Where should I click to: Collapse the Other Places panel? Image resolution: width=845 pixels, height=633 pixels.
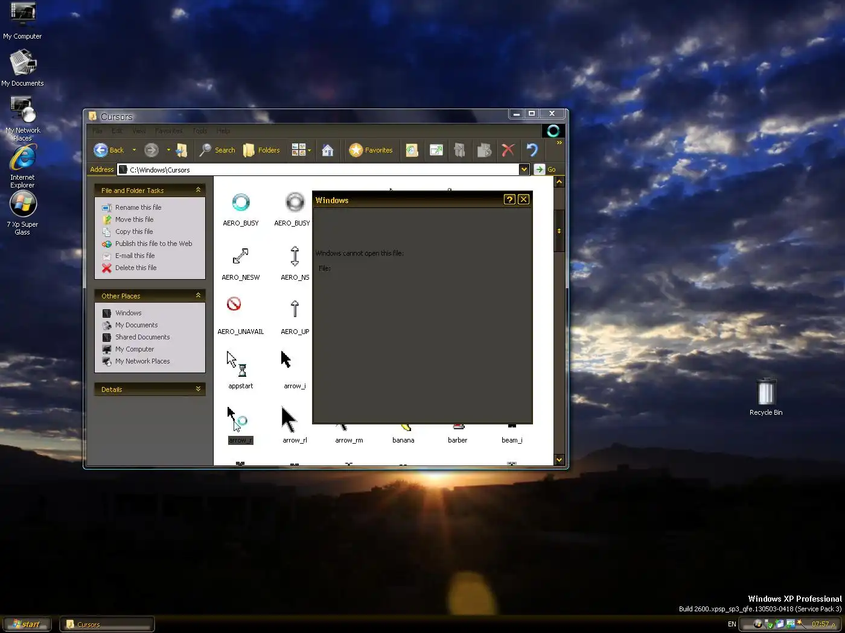point(198,295)
